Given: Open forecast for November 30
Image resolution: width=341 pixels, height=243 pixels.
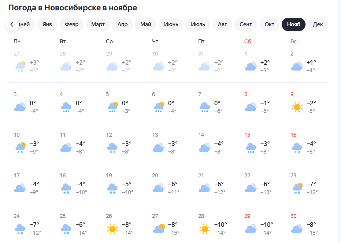Looking at the screenshot, I should pyautogui.click(x=304, y=224).
